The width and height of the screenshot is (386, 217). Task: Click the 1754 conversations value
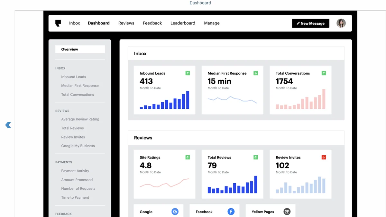tap(284, 81)
